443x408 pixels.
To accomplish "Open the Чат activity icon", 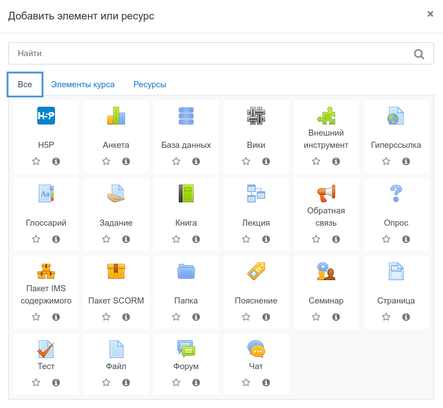I will [x=256, y=349].
